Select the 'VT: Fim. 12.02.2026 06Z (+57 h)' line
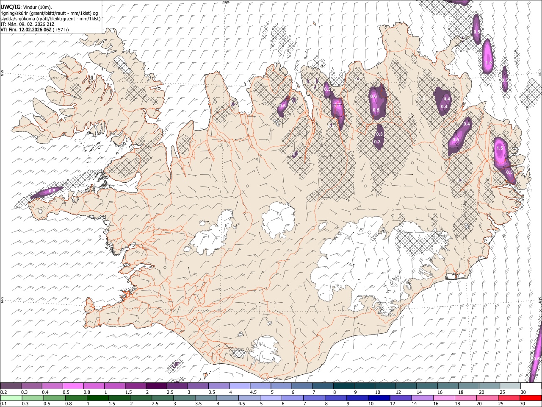 coord(35,30)
